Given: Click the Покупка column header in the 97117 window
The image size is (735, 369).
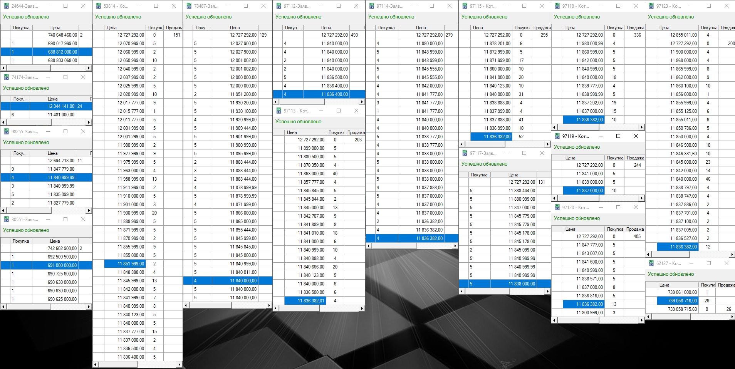Looking at the screenshot, I should [479, 175].
